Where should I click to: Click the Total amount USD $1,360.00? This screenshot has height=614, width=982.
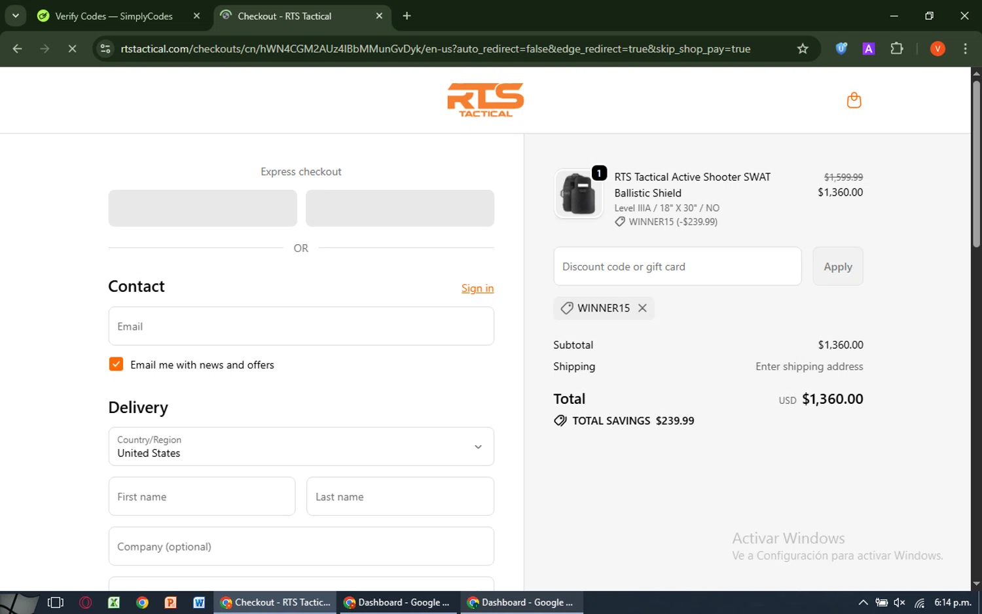(821, 399)
